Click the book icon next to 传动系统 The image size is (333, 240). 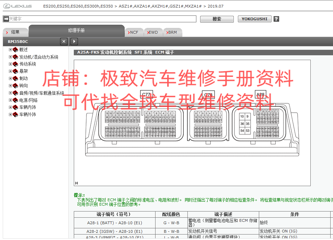[15, 64]
